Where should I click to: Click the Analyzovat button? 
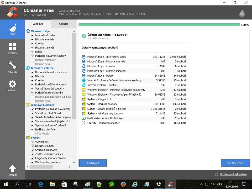93,163
